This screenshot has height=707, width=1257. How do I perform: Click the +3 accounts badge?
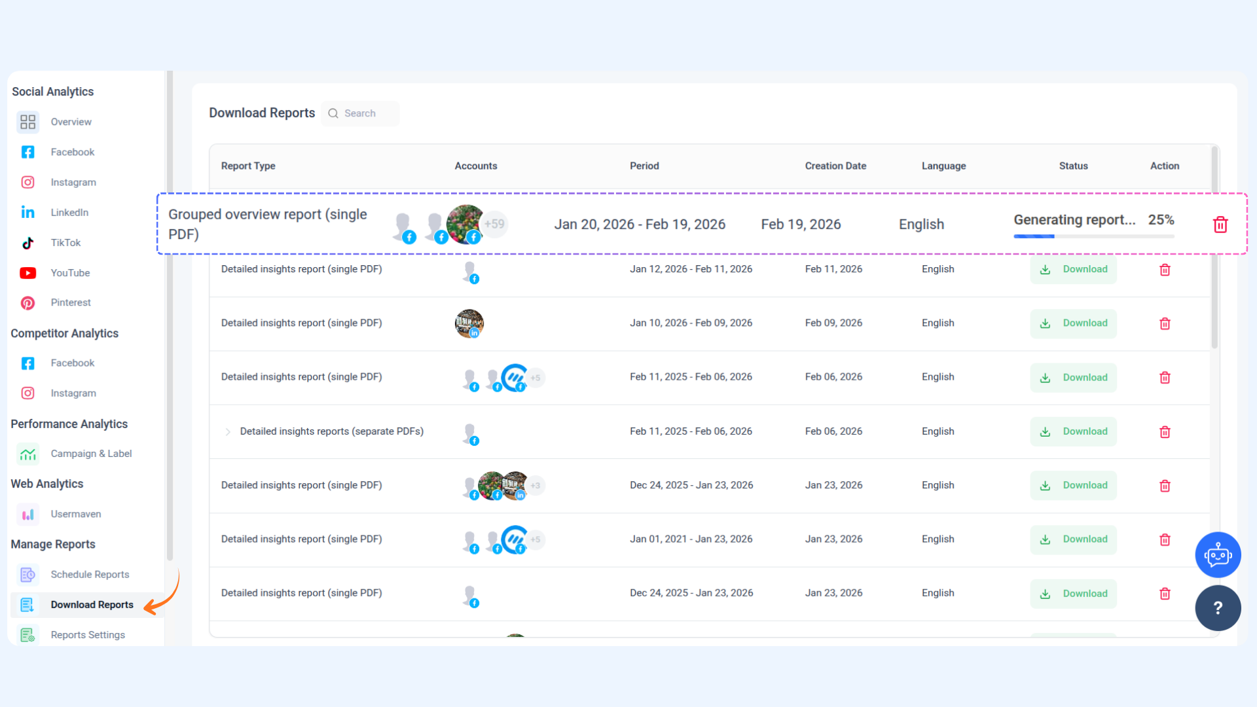(536, 486)
